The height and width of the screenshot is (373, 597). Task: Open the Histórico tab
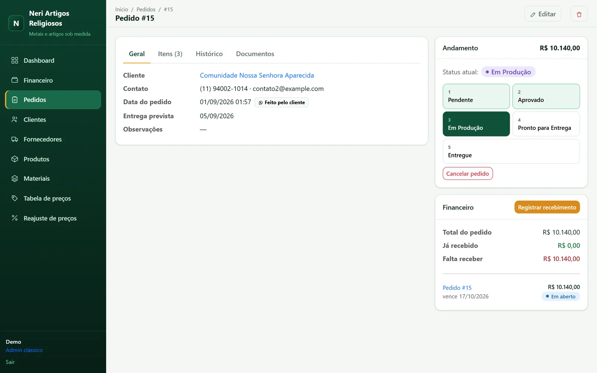click(209, 54)
